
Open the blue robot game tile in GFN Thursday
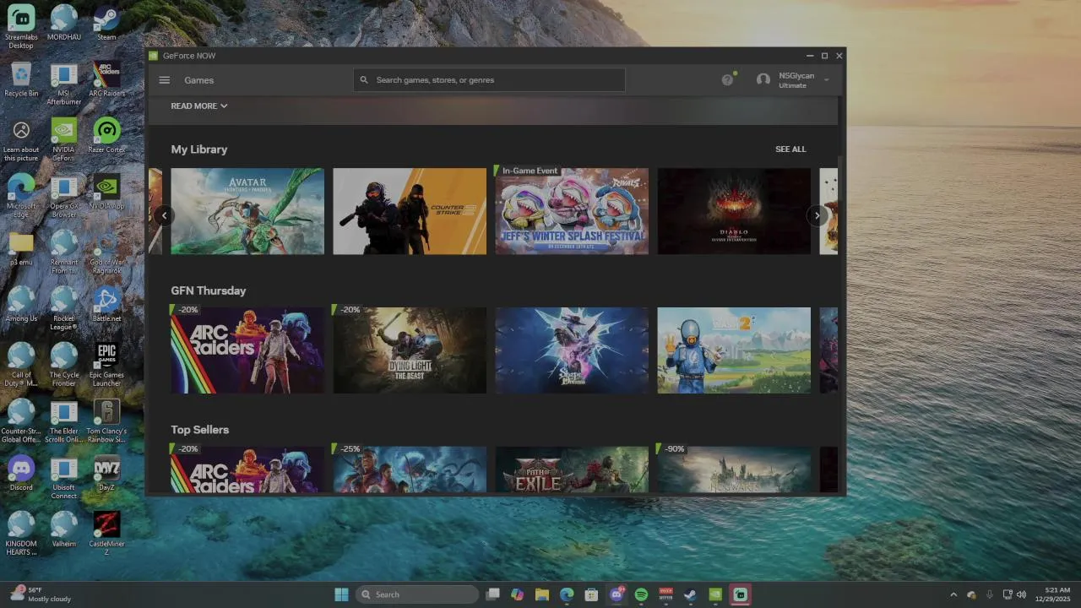coord(734,350)
